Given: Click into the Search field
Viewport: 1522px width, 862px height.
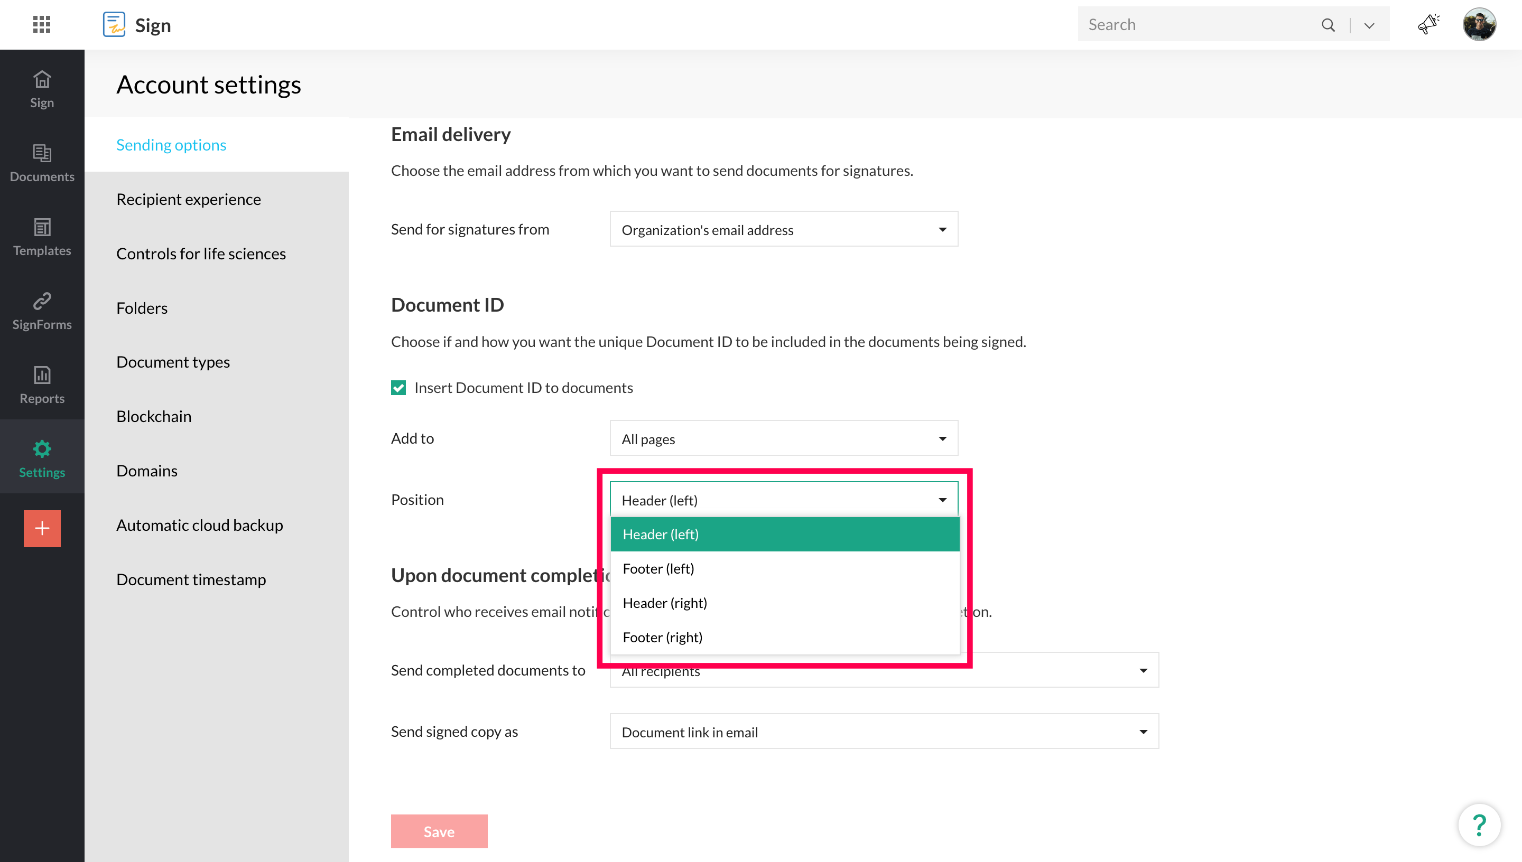Looking at the screenshot, I should click(1196, 24).
